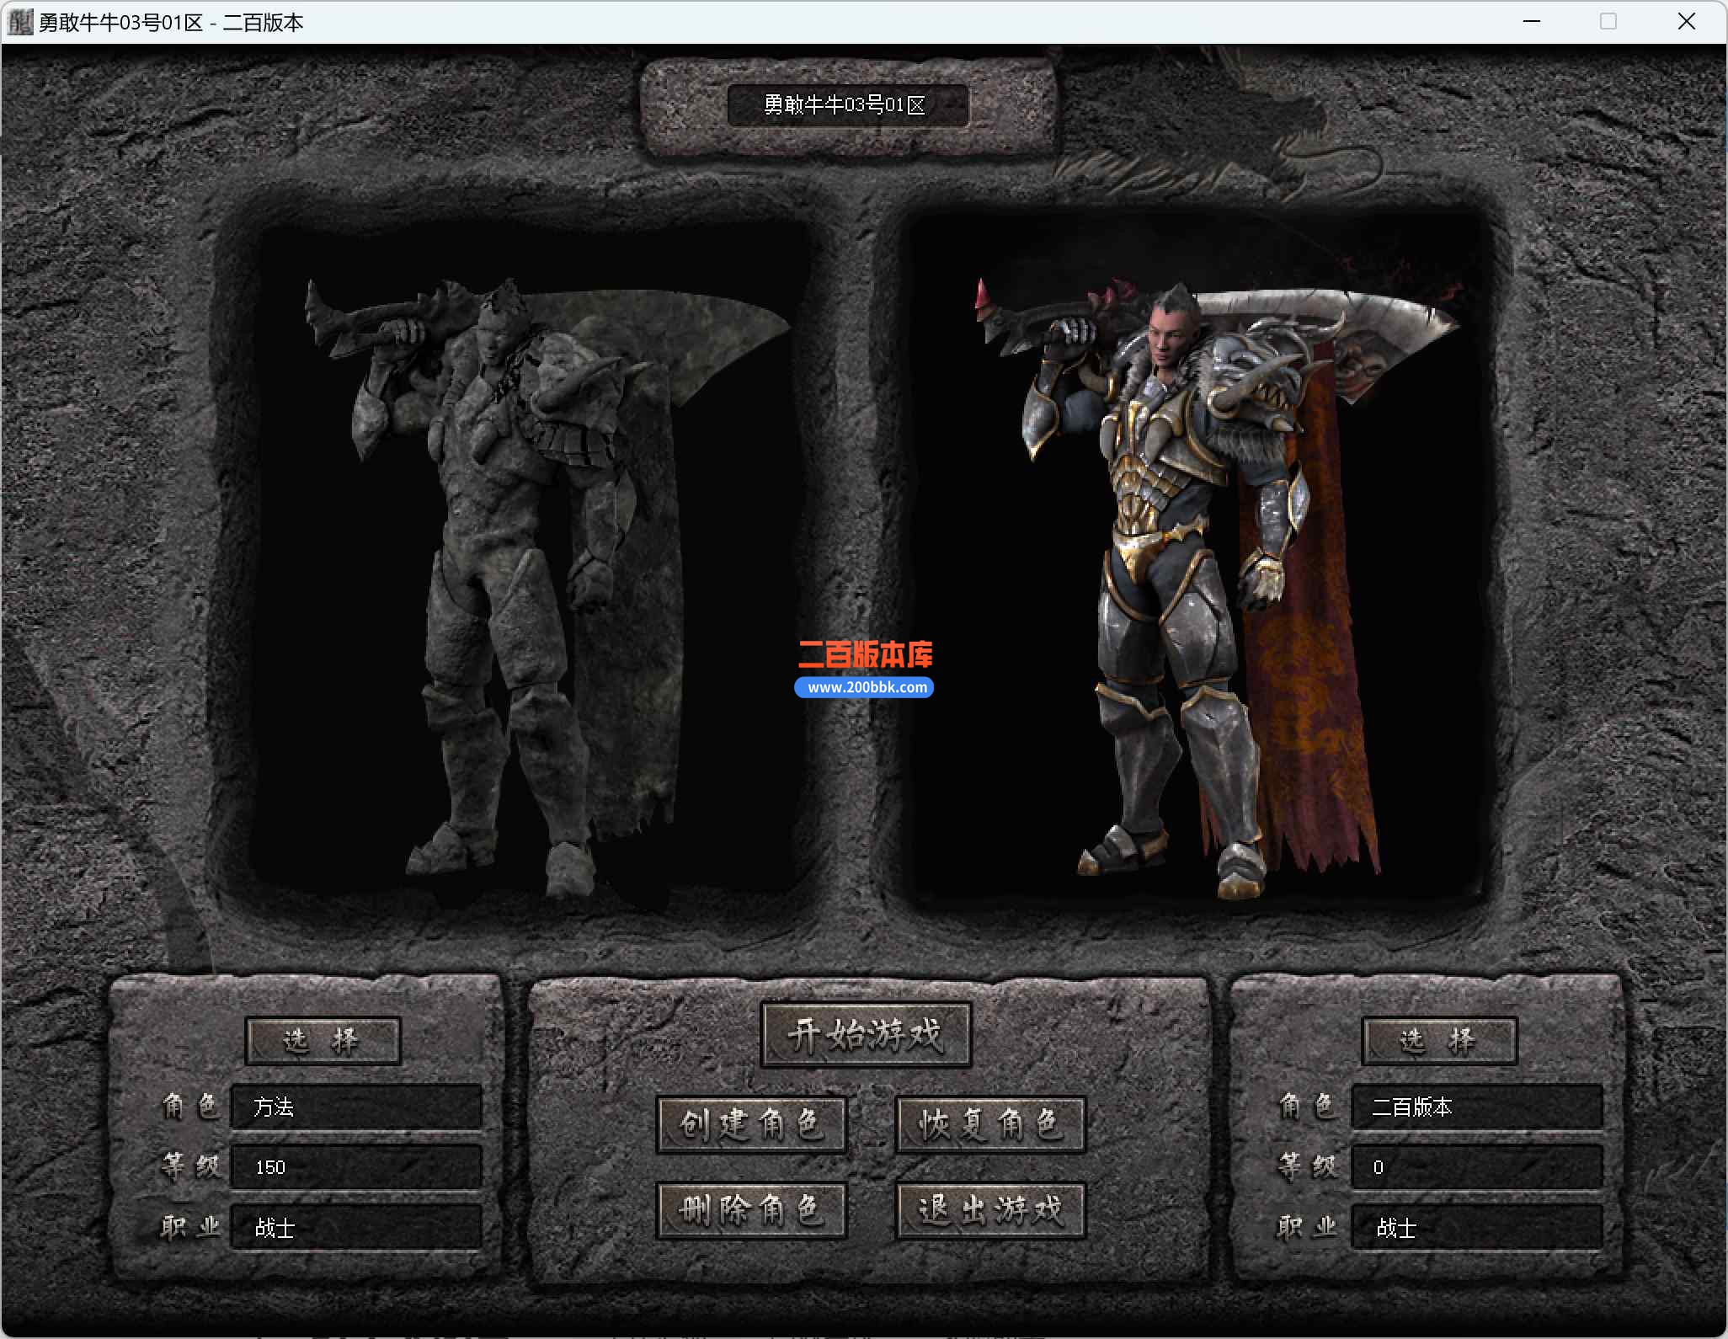Minimize the game window
The image size is (1728, 1339).
1532,22
